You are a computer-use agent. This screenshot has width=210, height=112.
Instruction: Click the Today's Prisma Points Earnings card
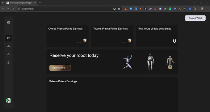(112, 36)
